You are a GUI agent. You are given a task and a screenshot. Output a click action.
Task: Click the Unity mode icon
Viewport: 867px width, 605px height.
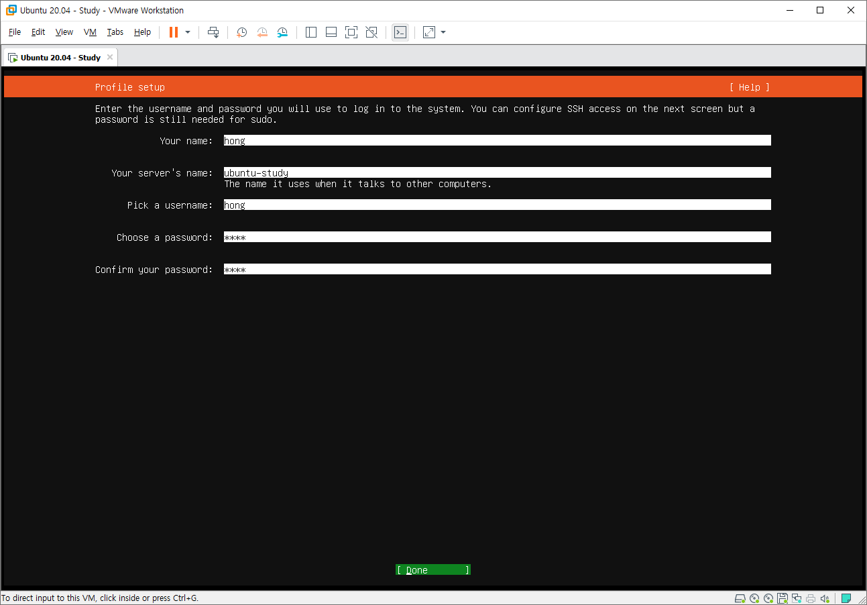tap(371, 32)
